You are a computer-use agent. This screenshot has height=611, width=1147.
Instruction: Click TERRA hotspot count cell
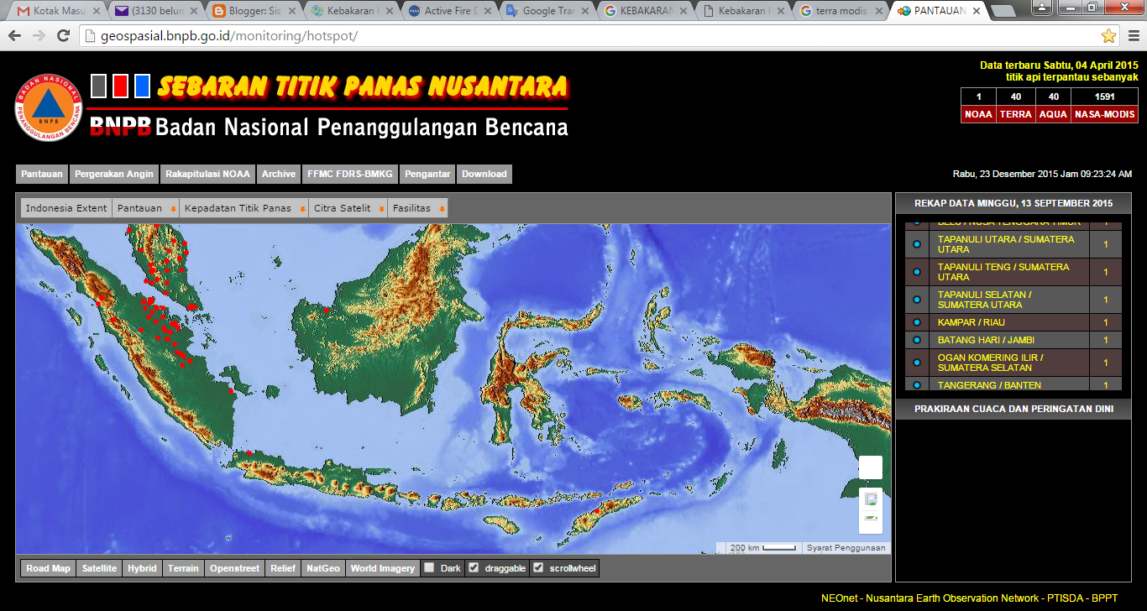[x=1015, y=97]
